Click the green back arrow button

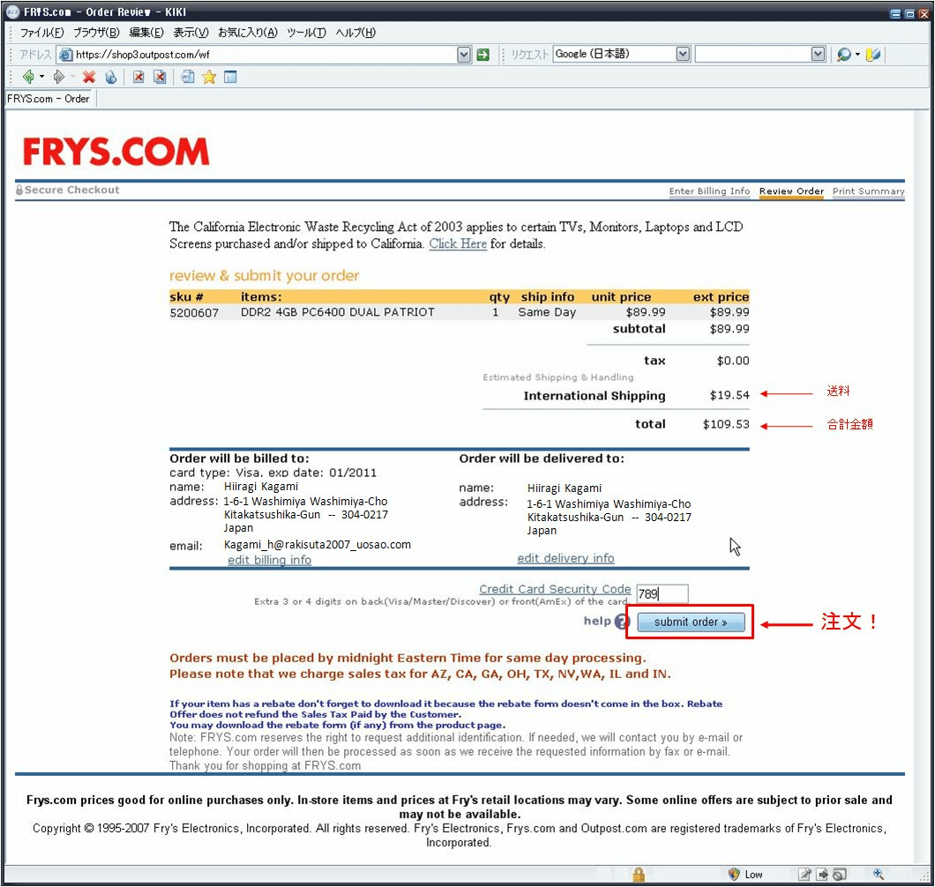pyautogui.click(x=27, y=77)
